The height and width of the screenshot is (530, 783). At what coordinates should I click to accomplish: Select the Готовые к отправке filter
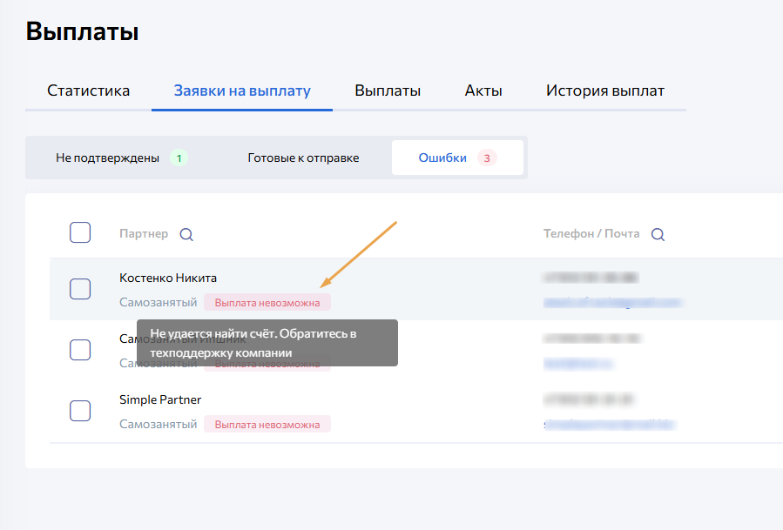[303, 158]
